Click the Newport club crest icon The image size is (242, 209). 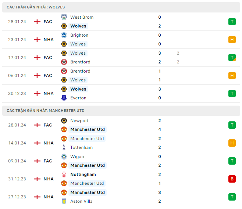[x=64, y=121]
